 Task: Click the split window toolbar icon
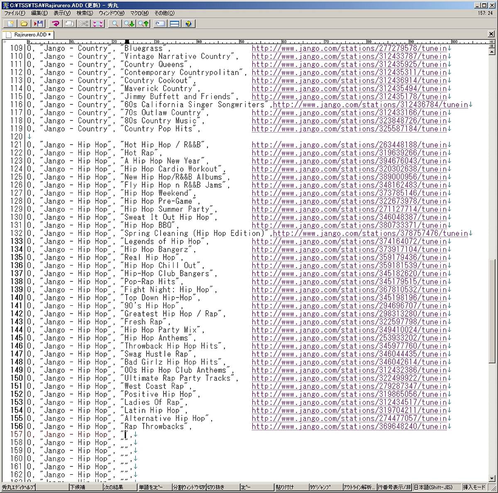pos(174,24)
